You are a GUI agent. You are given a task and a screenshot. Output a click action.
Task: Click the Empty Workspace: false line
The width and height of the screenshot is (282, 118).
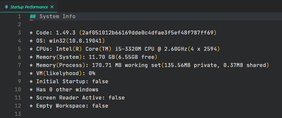(x=69, y=106)
